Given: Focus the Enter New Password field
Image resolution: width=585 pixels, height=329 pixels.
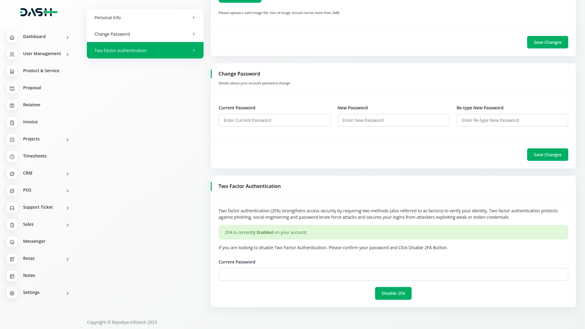Looking at the screenshot, I should coord(393,120).
